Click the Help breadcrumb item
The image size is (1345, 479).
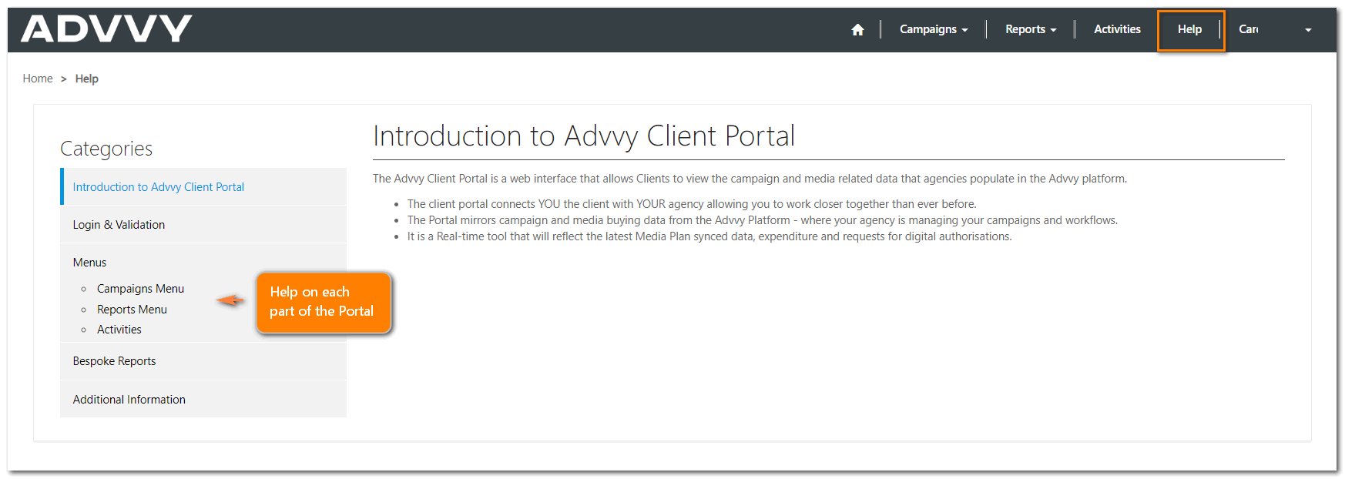(86, 79)
